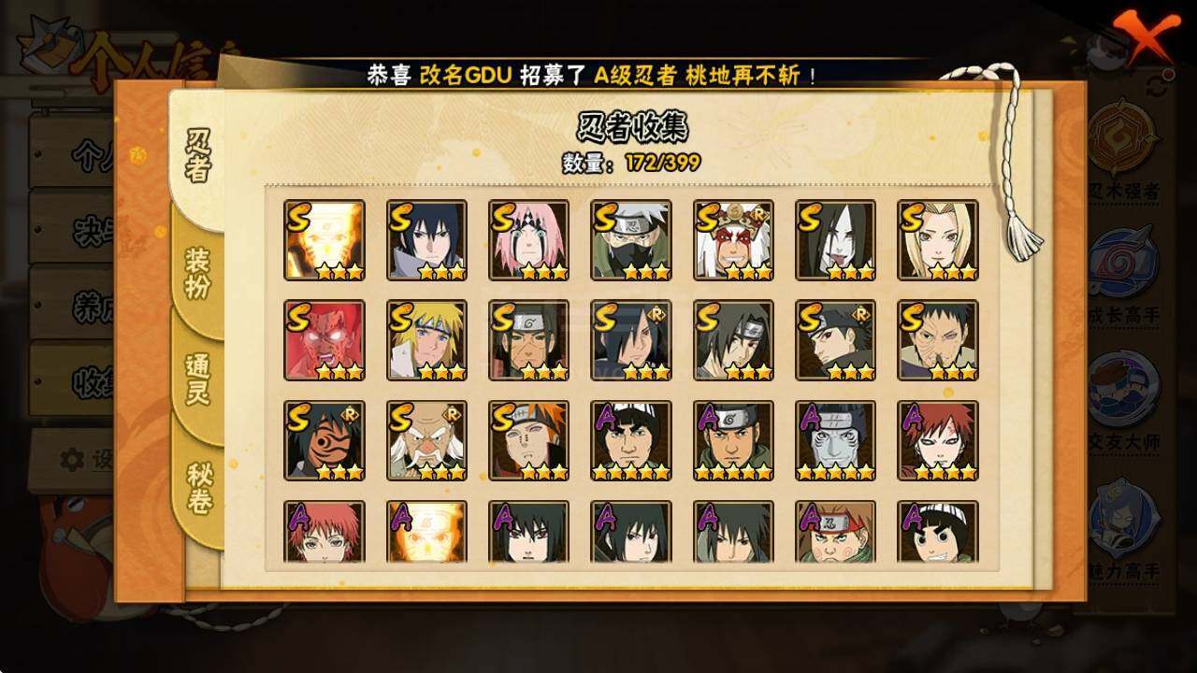Switch to the 装扮 side tab
This screenshot has width=1197, height=673.
(x=197, y=273)
